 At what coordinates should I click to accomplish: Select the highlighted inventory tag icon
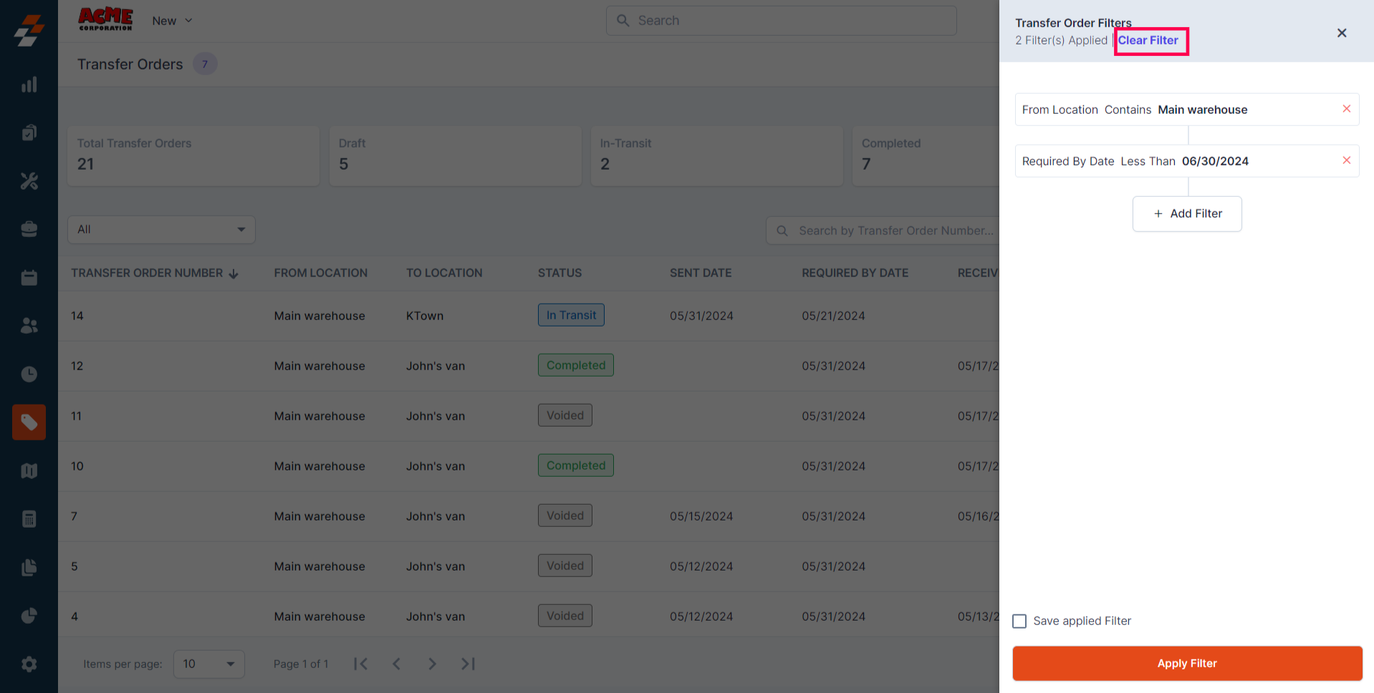(29, 422)
